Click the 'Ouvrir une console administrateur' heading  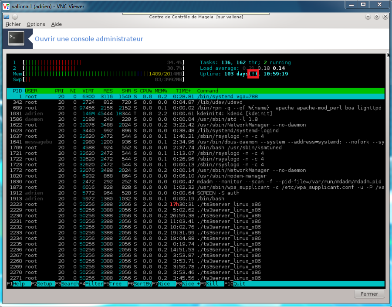coord(89,39)
